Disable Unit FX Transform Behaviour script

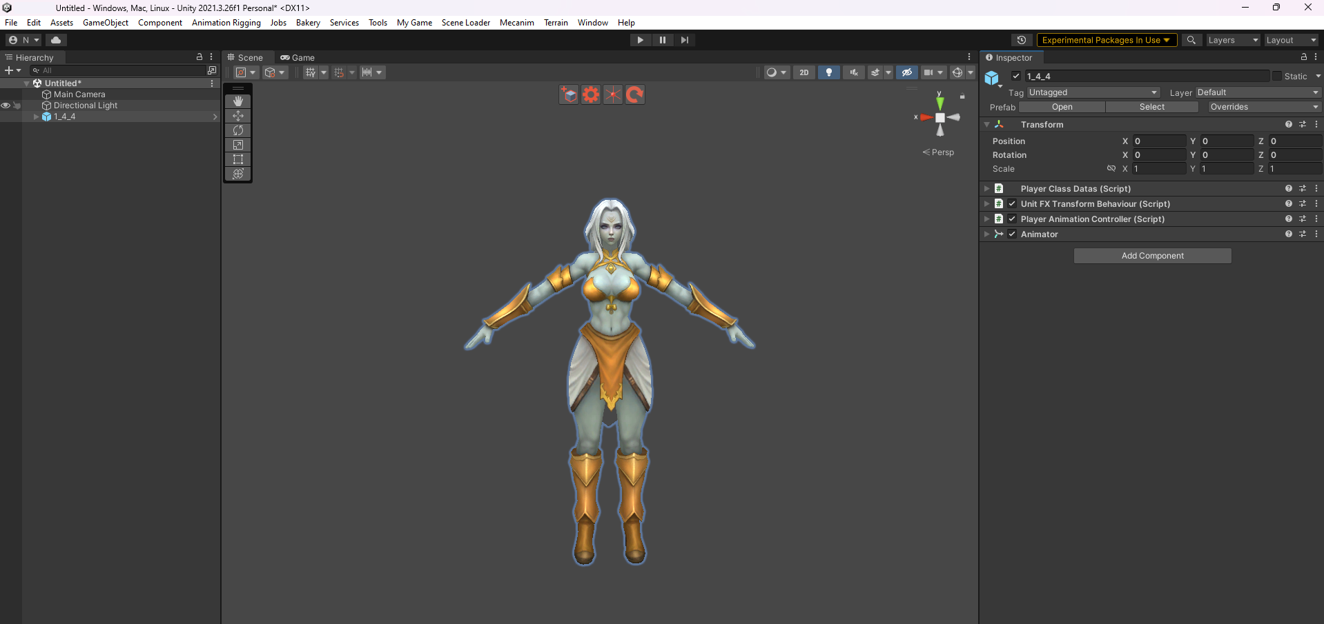tap(1012, 204)
